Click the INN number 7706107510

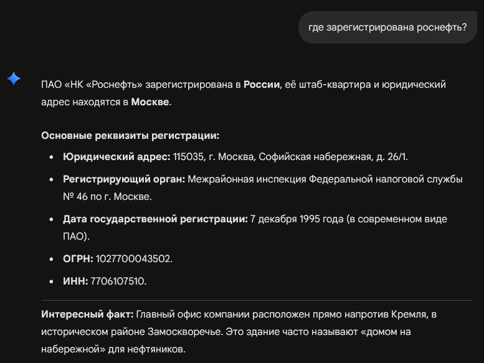point(118,281)
